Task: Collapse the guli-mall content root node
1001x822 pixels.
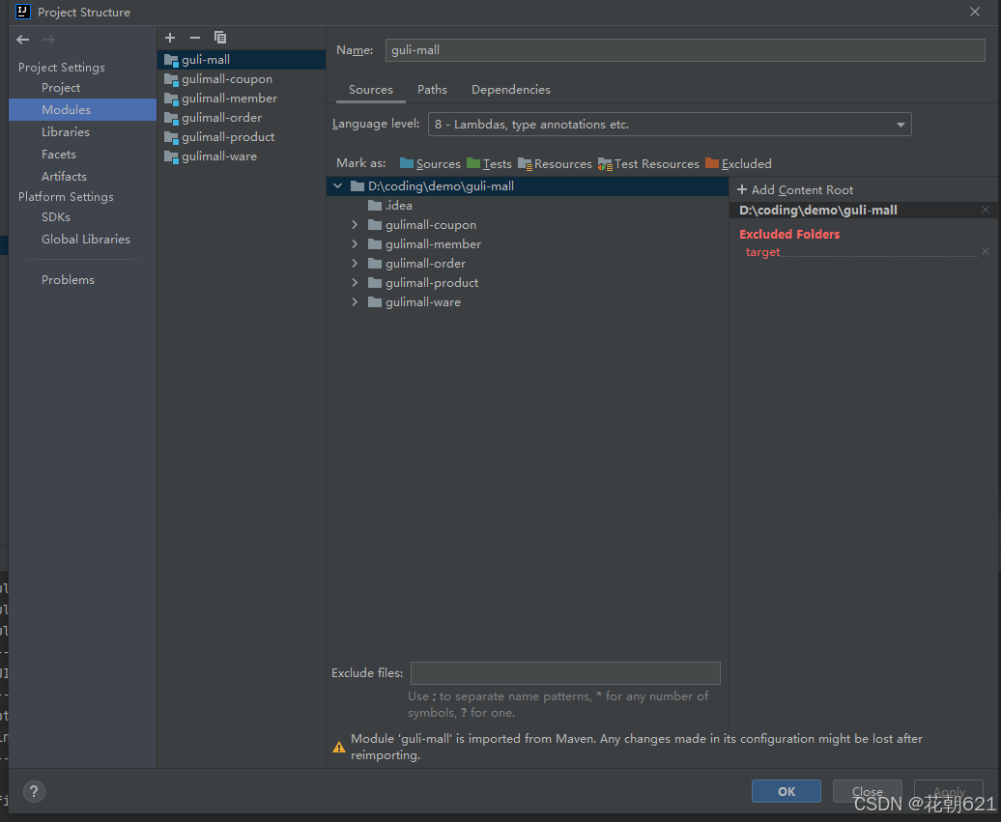Action: point(337,185)
